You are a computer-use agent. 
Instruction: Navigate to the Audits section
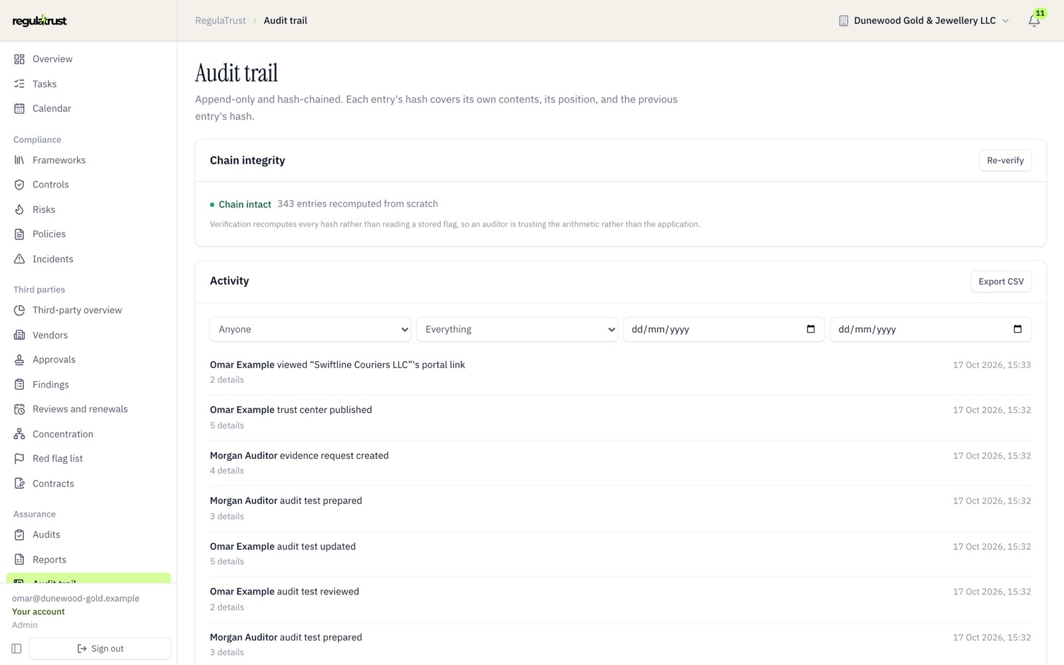(x=88, y=535)
